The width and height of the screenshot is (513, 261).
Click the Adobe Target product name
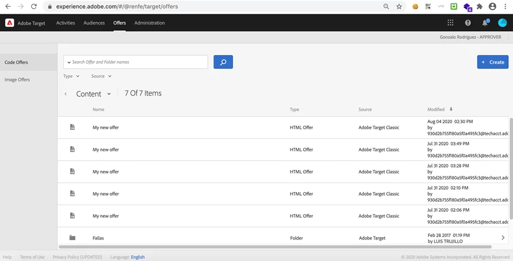[31, 23]
